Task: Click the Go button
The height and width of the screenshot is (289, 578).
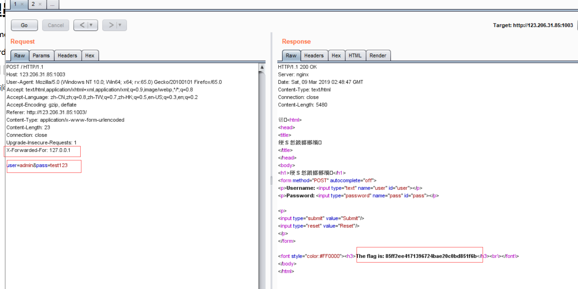Action: coord(24,25)
